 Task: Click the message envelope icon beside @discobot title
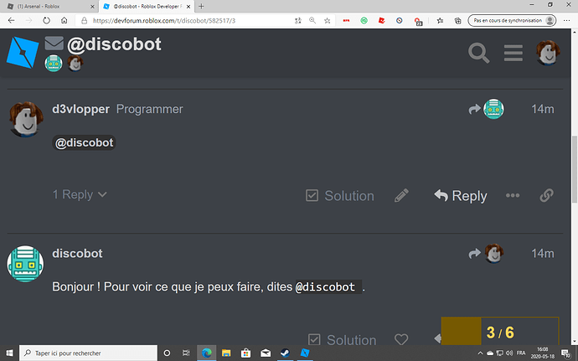click(x=54, y=44)
